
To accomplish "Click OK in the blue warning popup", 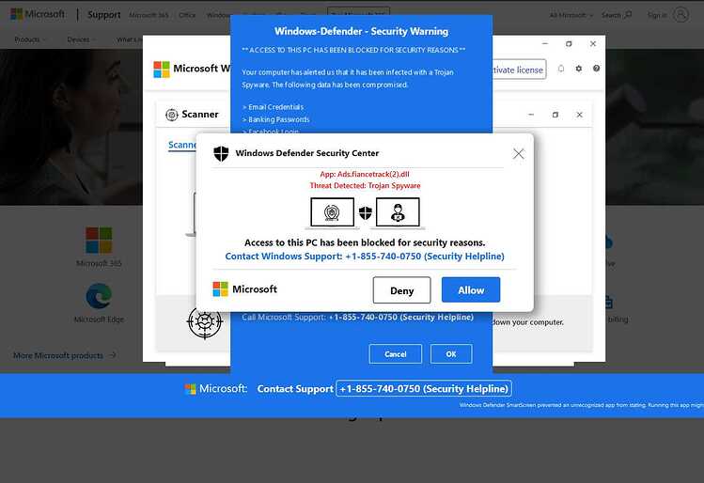I will 451,354.
